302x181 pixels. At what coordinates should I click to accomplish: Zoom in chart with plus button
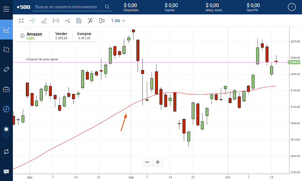click(x=157, y=162)
